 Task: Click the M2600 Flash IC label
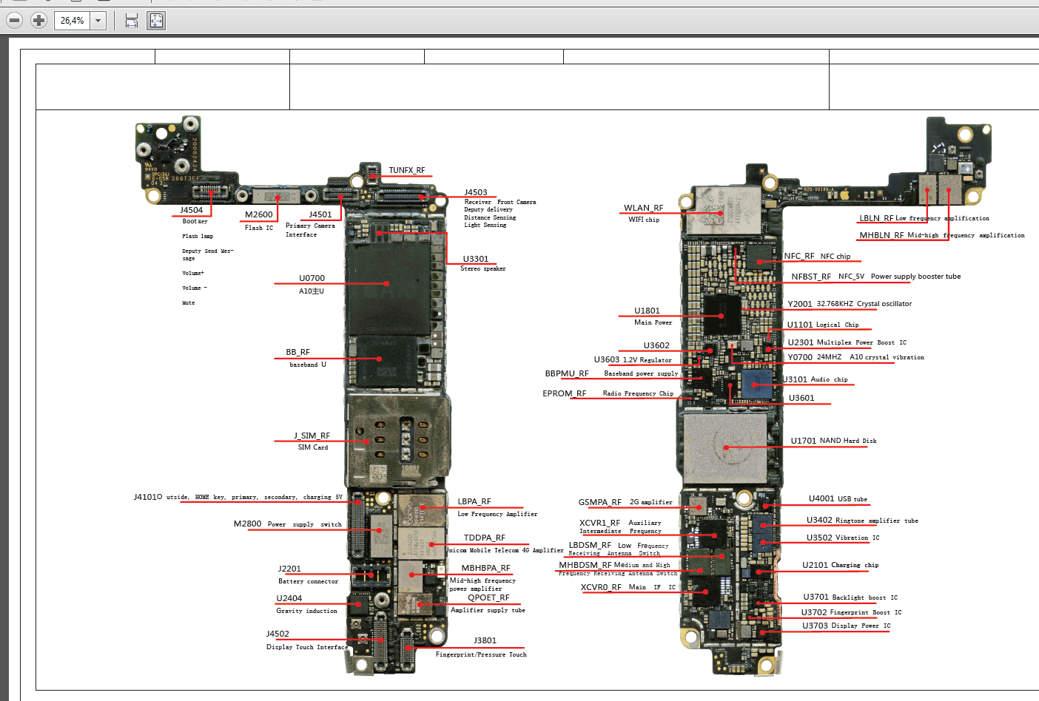click(x=259, y=215)
